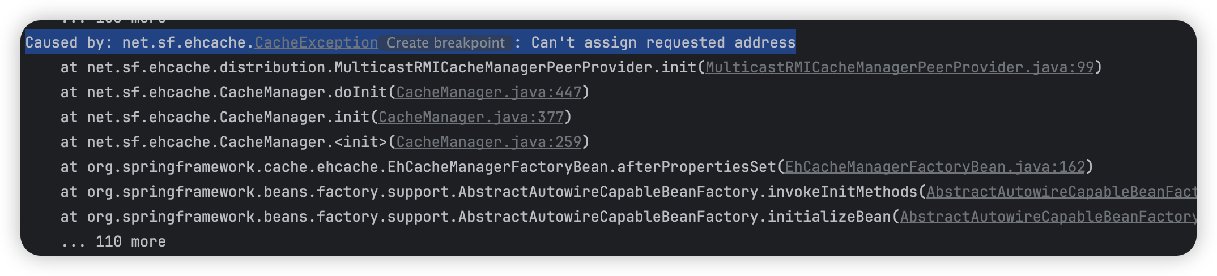Click the EhCacheManagerFactoryBean.afterPropertiesSet text

coord(581,167)
